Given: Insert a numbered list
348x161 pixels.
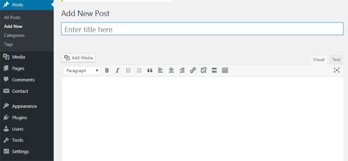Looking at the screenshot, I should pos(139,70).
